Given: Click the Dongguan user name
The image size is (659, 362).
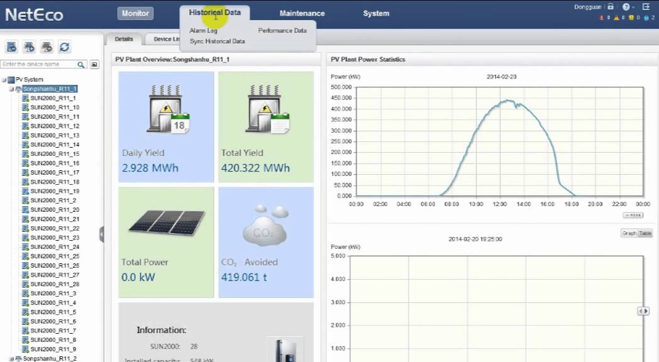Looking at the screenshot, I should (587, 7).
